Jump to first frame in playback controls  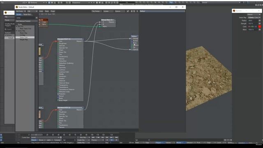point(93,137)
